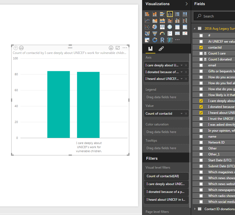Image resolution: width=235 pixels, height=215 pixels.
Task: Open chart More options ellipsis
Action: (125, 48)
